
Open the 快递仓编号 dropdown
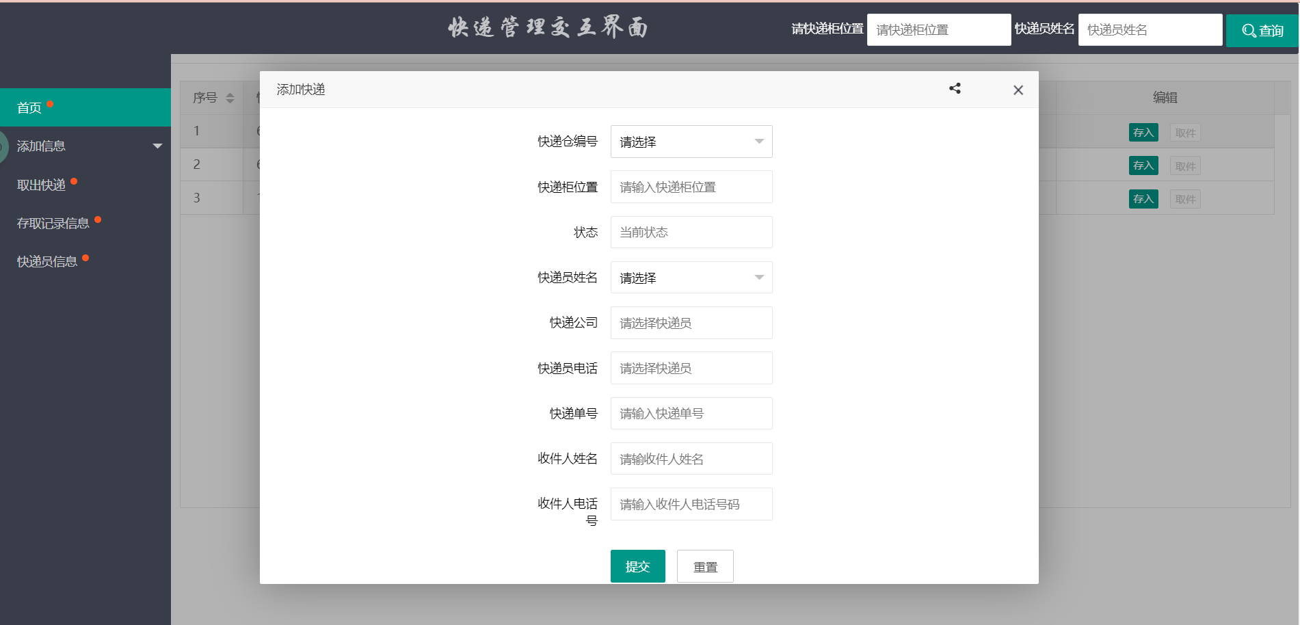tap(691, 141)
